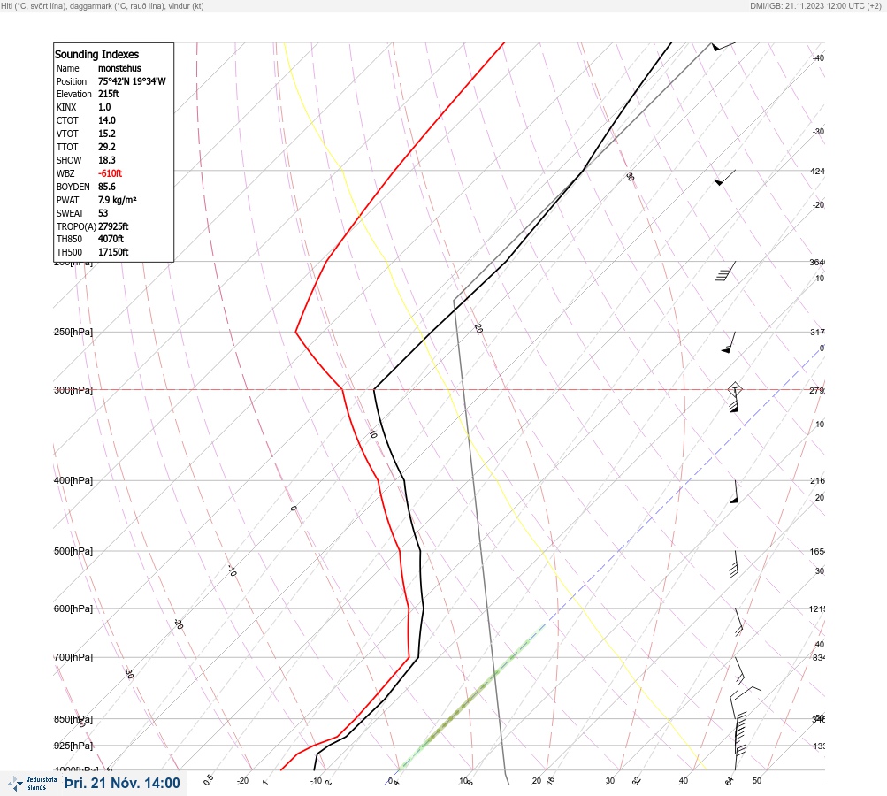Click the 600[hPa] pressure label

click(73, 608)
